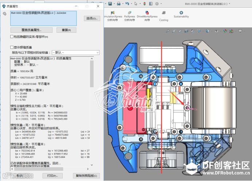Click the results vertical scrollbar thumb

click(92, 74)
